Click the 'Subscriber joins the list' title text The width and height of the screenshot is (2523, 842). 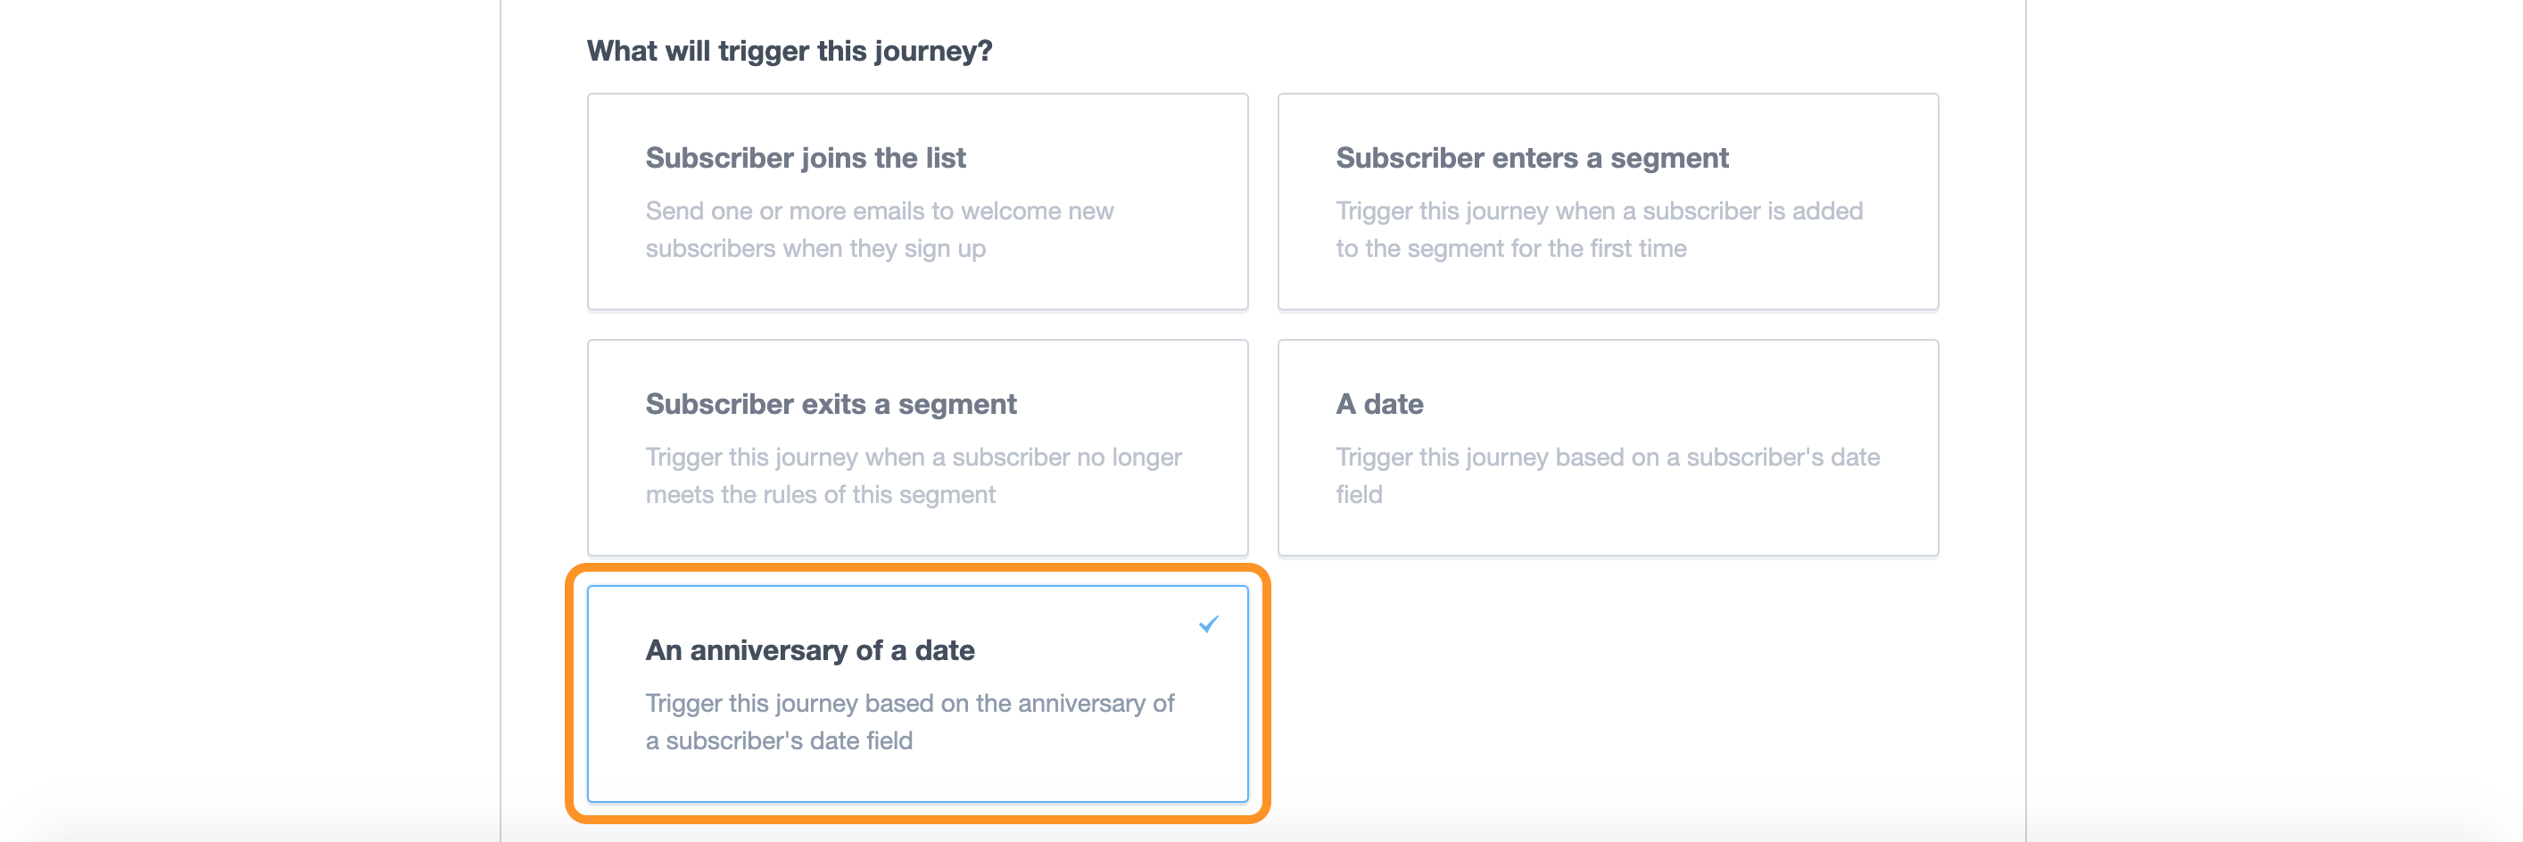pyautogui.click(x=805, y=158)
